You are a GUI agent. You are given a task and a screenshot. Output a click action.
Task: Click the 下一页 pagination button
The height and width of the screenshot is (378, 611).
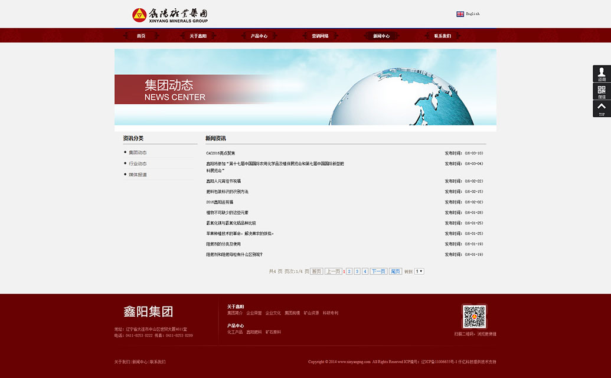click(x=378, y=271)
